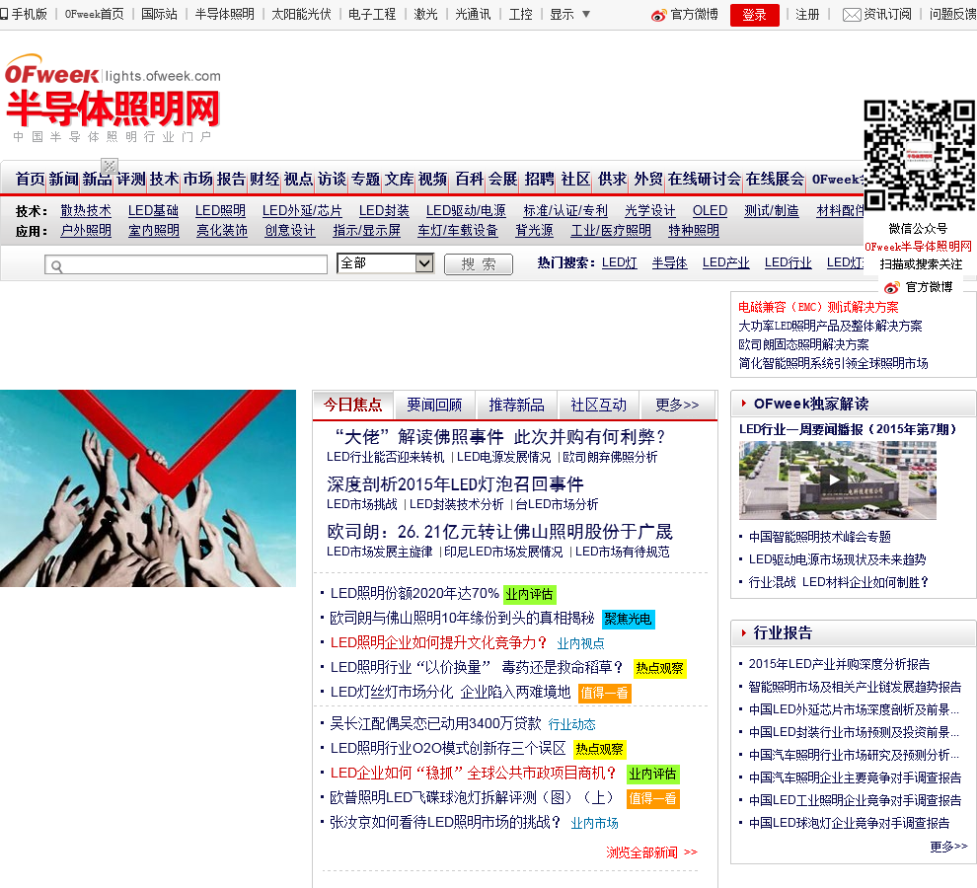The height and width of the screenshot is (888, 977).
Task: Open 招聘 in main navigation
Action: pos(540,180)
